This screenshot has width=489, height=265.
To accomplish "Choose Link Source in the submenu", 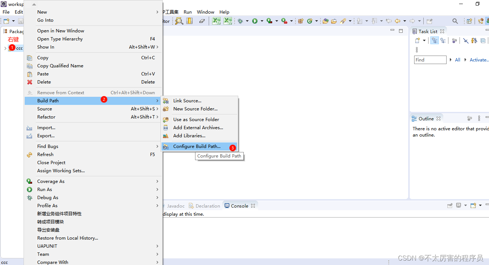I will pos(199,101).
